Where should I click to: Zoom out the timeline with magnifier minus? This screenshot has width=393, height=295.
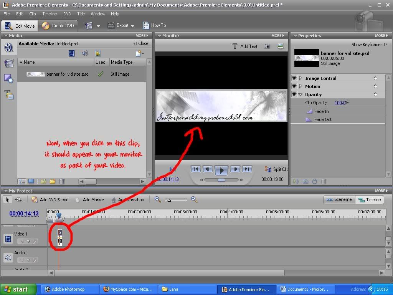(x=157, y=199)
